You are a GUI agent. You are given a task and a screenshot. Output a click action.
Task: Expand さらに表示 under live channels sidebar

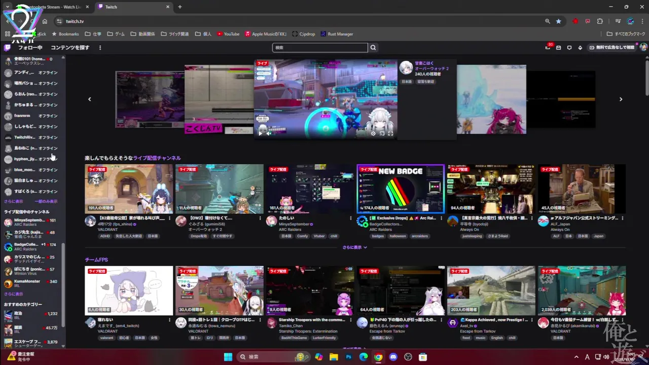13,294
